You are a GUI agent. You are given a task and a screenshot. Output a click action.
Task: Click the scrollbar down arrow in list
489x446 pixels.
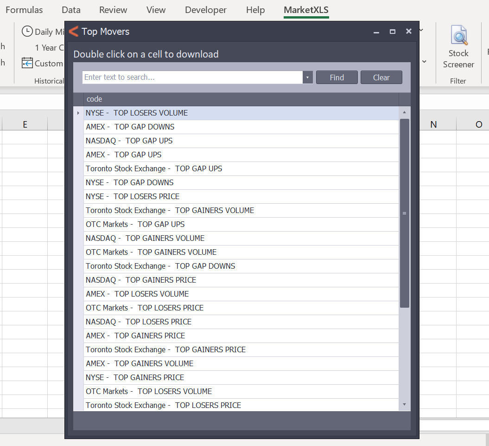point(404,405)
